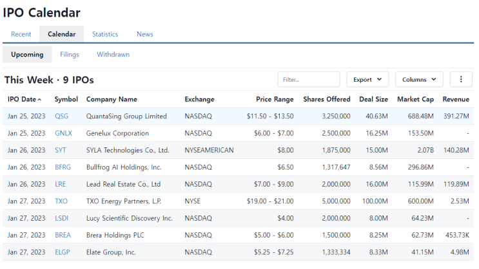Viewport: 479px width, 269px height.
Task: Sort by the Price Range header
Action: click(275, 99)
